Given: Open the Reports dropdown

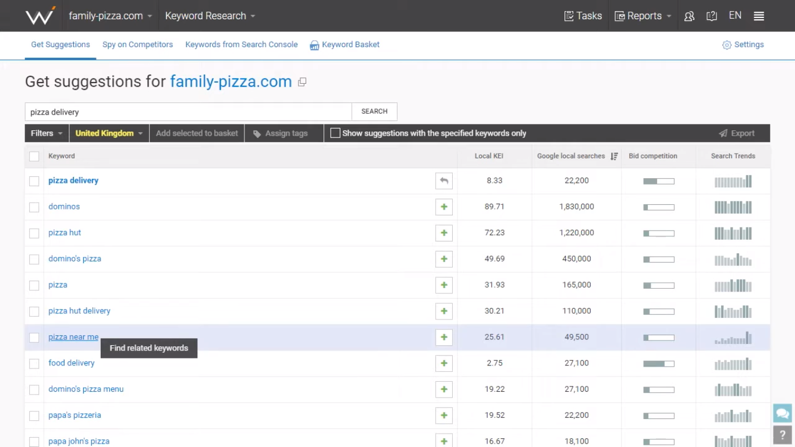Looking at the screenshot, I should point(643,16).
